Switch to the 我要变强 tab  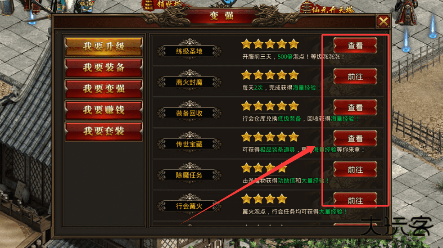(x=104, y=89)
